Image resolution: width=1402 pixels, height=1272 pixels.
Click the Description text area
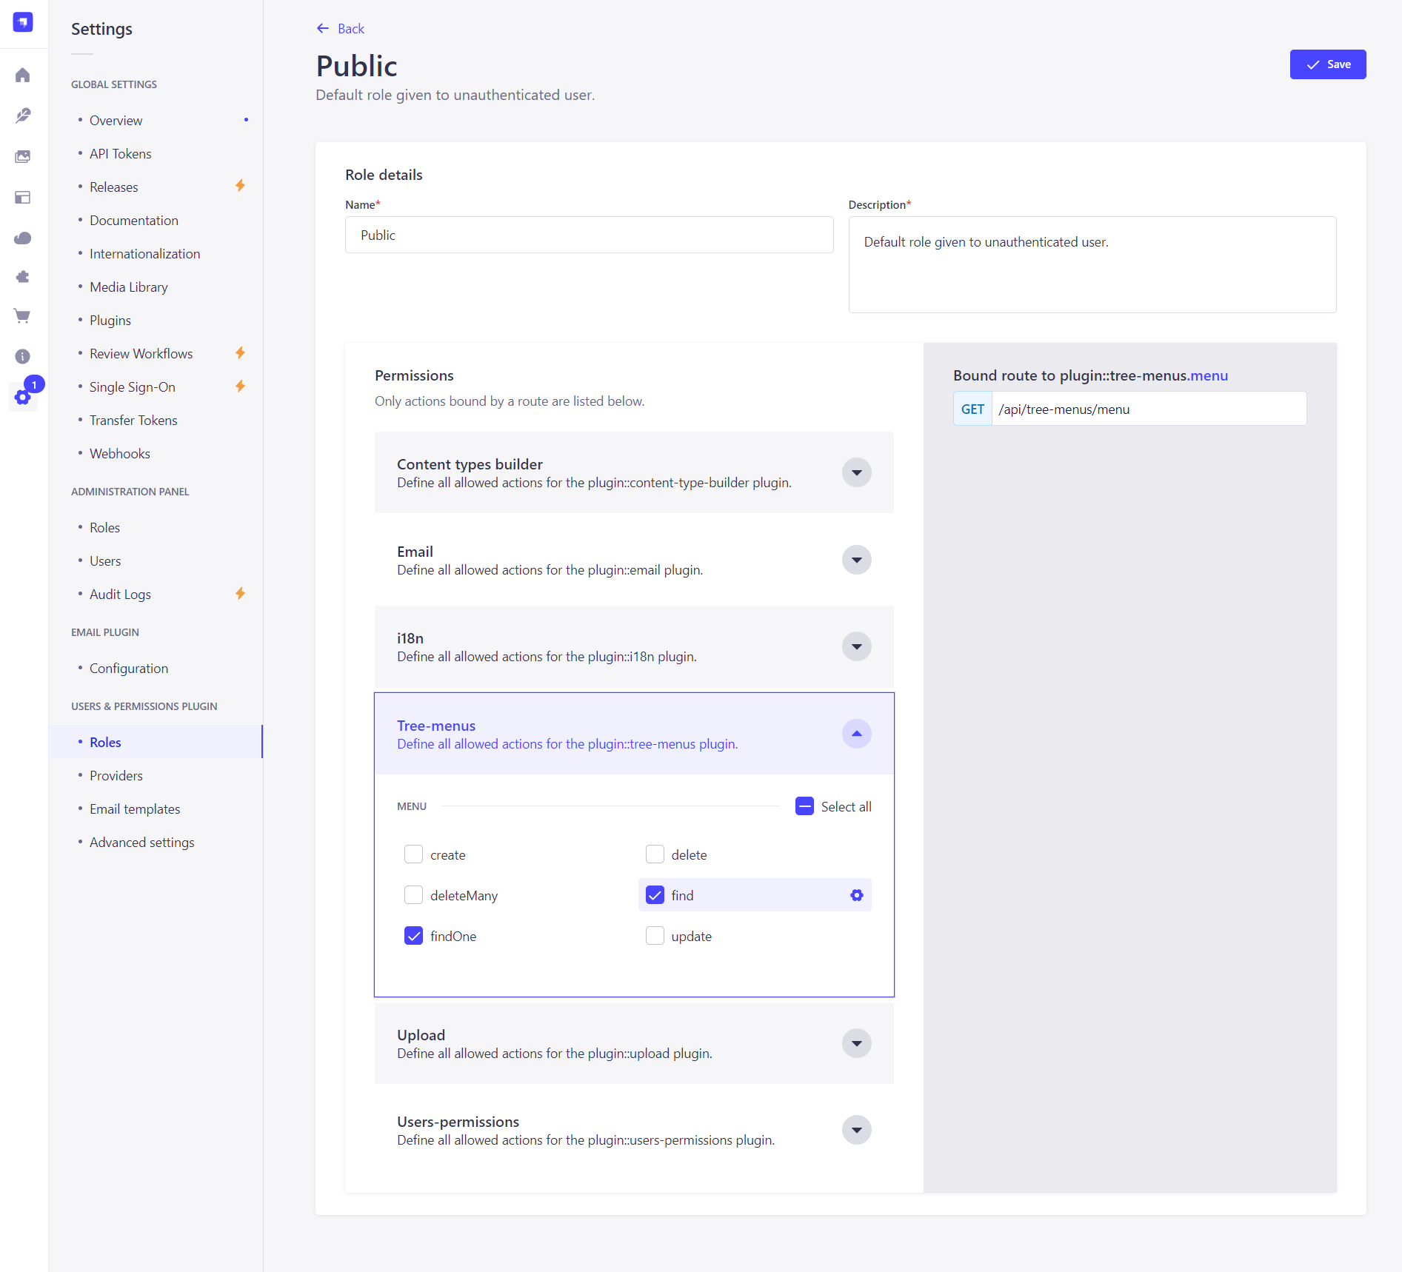pos(1092,264)
